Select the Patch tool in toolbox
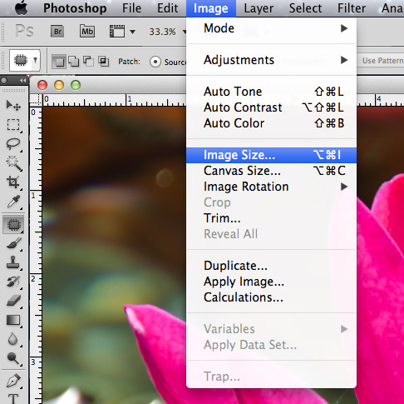Image resolution: width=404 pixels, height=404 pixels. click(x=13, y=224)
